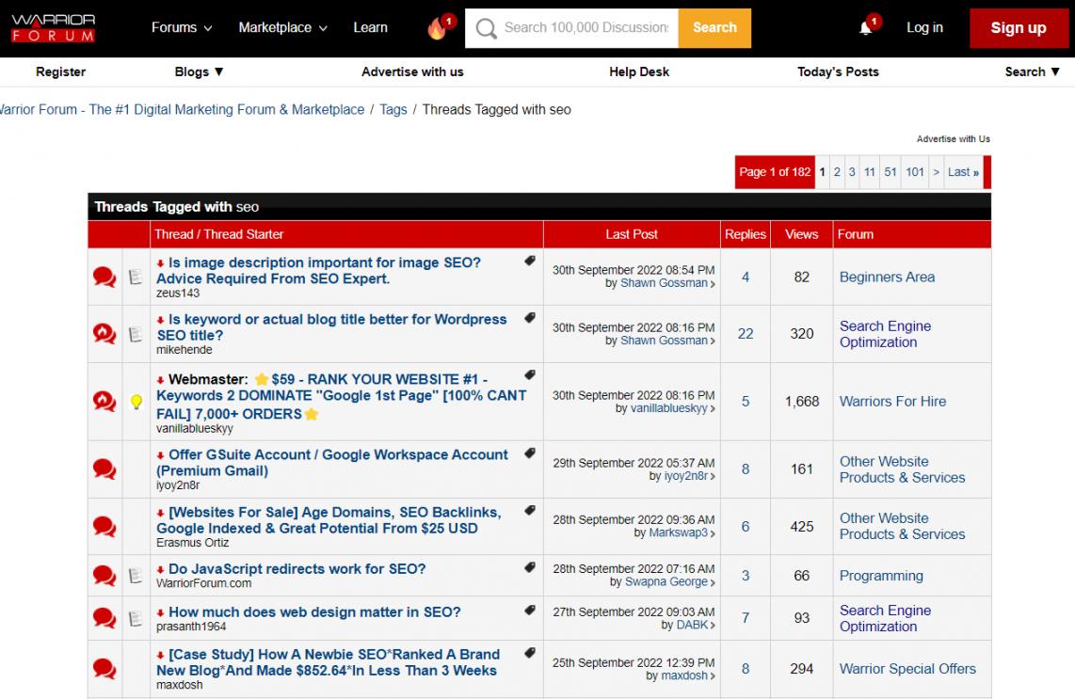This screenshot has width=1075, height=699.
Task: Click tag icon on JavaScript redirects thread
Action: coord(530,568)
